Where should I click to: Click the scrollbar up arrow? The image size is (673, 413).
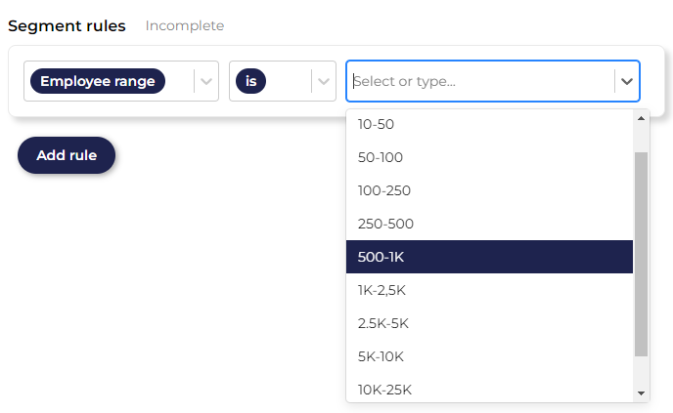642,119
